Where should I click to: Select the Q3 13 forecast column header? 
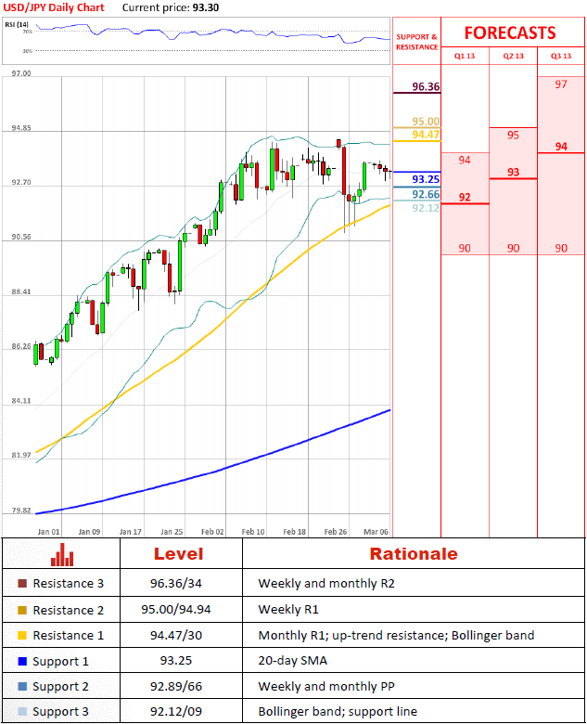tap(561, 57)
